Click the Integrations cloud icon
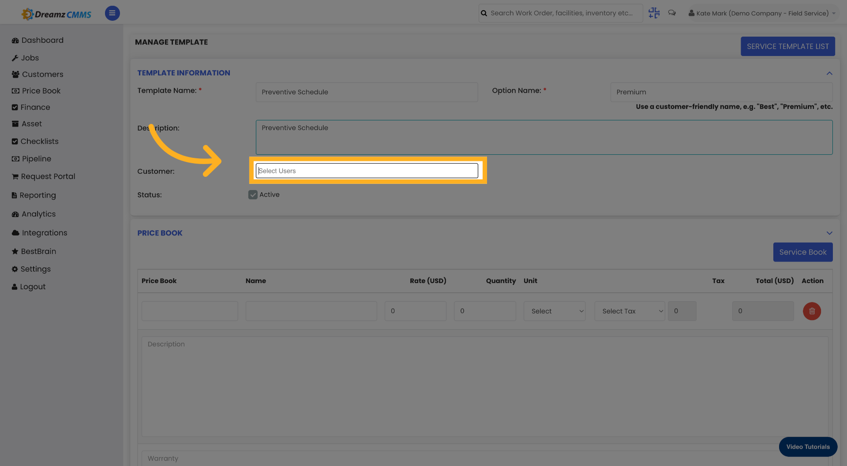Image resolution: width=847 pixels, height=466 pixels. [15, 233]
